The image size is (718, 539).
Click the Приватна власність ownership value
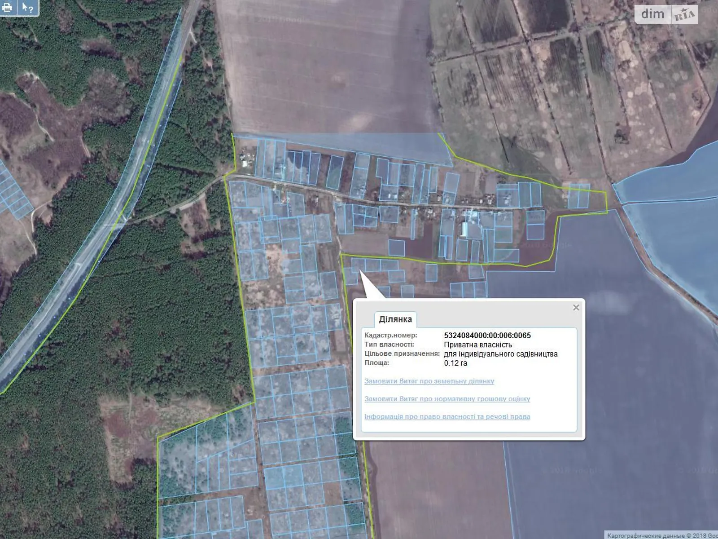point(478,345)
